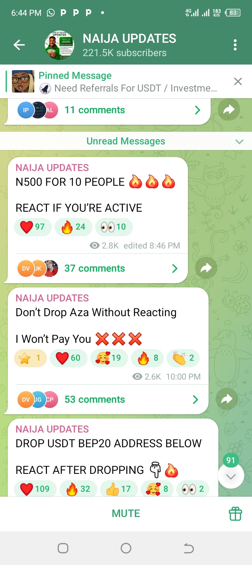Screen dimensions: 252x565
Task: Toggle heart reaction showing 97
Action: coord(33,227)
